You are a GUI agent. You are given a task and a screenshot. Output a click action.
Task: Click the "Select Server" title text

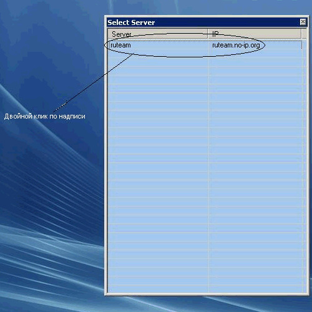[x=131, y=22]
